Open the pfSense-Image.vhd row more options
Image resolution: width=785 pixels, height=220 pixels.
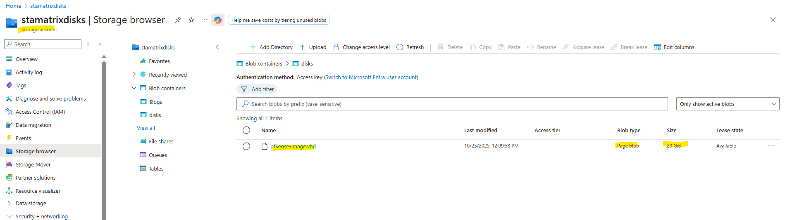tap(771, 146)
